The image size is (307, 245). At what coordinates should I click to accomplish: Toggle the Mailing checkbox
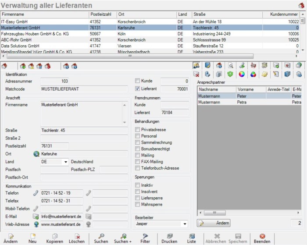[137, 155]
